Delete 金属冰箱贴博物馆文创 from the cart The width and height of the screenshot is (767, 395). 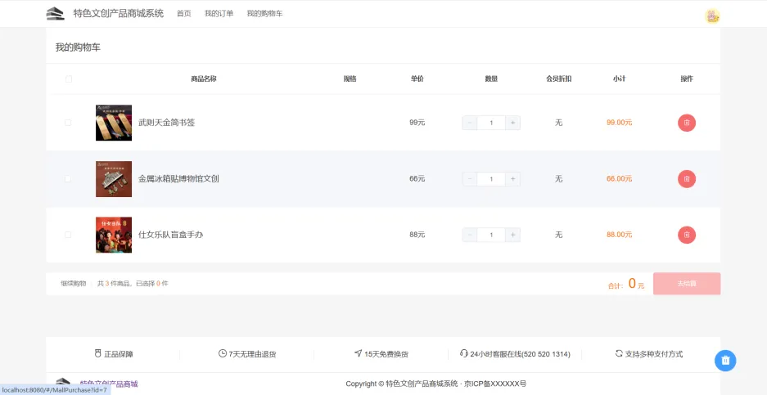click(686, 178)
